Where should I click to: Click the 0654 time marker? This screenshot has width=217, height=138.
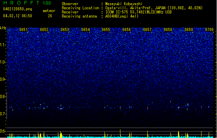click(x=86, y=30)
